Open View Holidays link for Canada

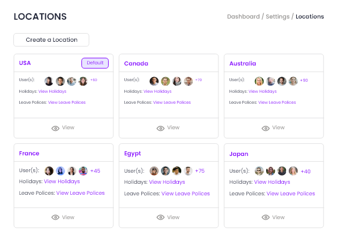pos(157,92)
